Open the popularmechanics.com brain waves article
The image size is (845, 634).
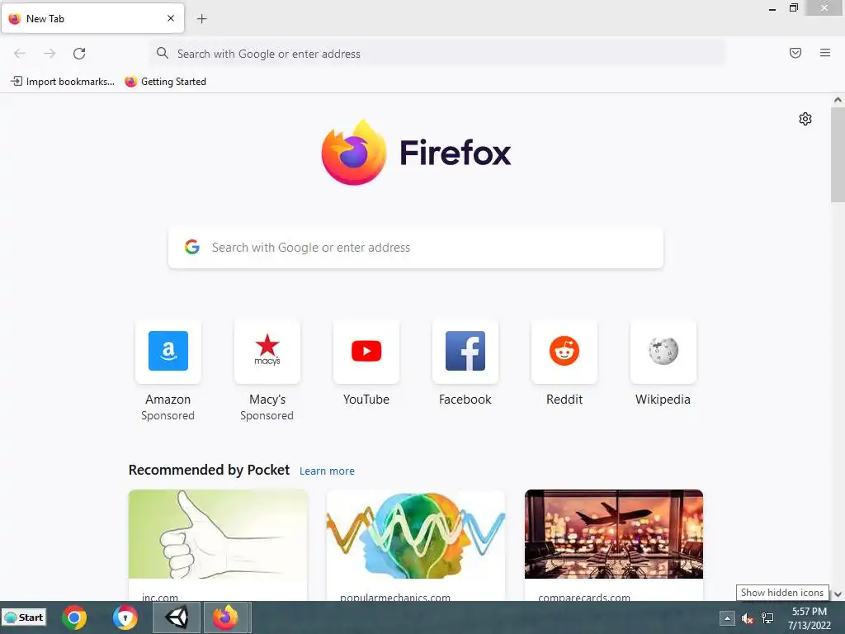point(416,534)
